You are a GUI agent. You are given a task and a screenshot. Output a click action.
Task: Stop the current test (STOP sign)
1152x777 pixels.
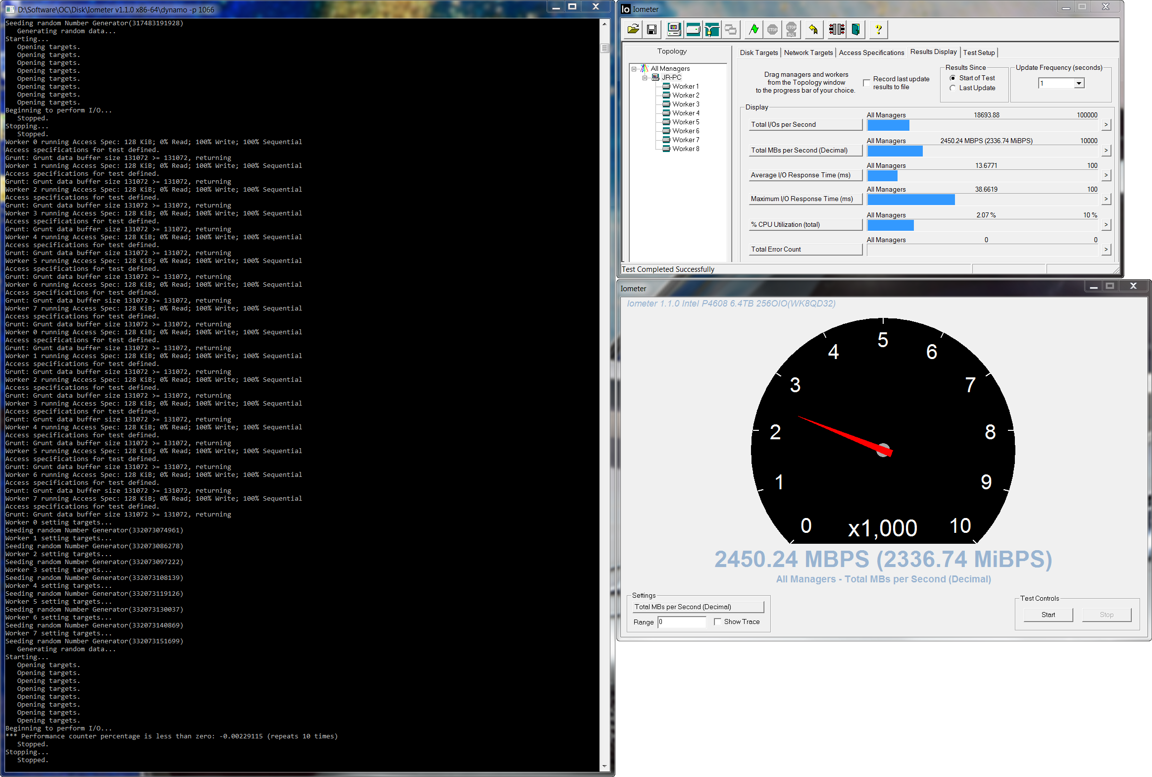click(773, 30)
